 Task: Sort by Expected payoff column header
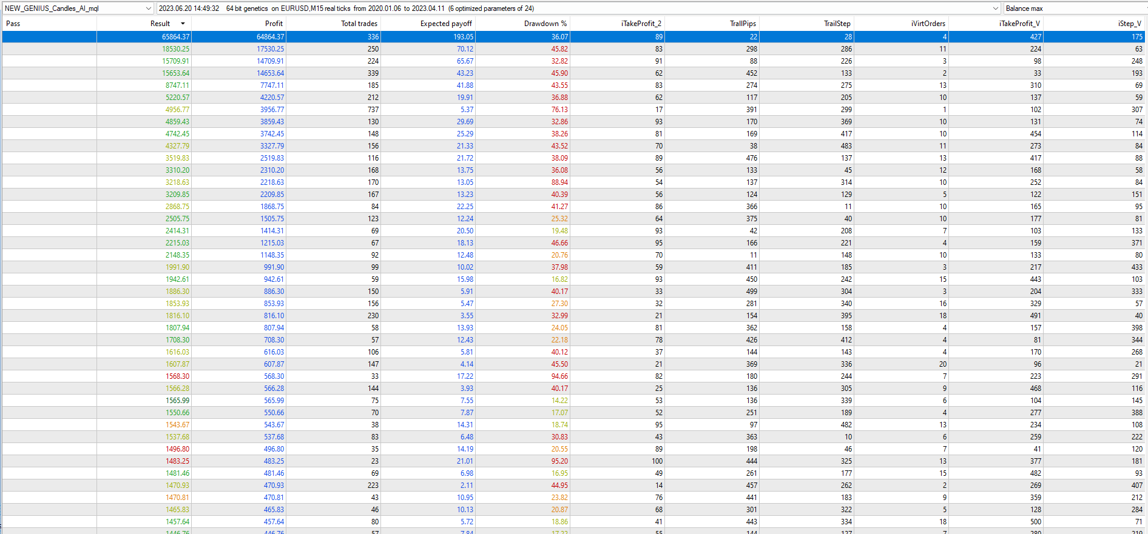pos(446,24)
